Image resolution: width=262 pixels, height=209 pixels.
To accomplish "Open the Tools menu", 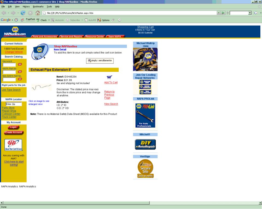I will (x=49, y=7).
